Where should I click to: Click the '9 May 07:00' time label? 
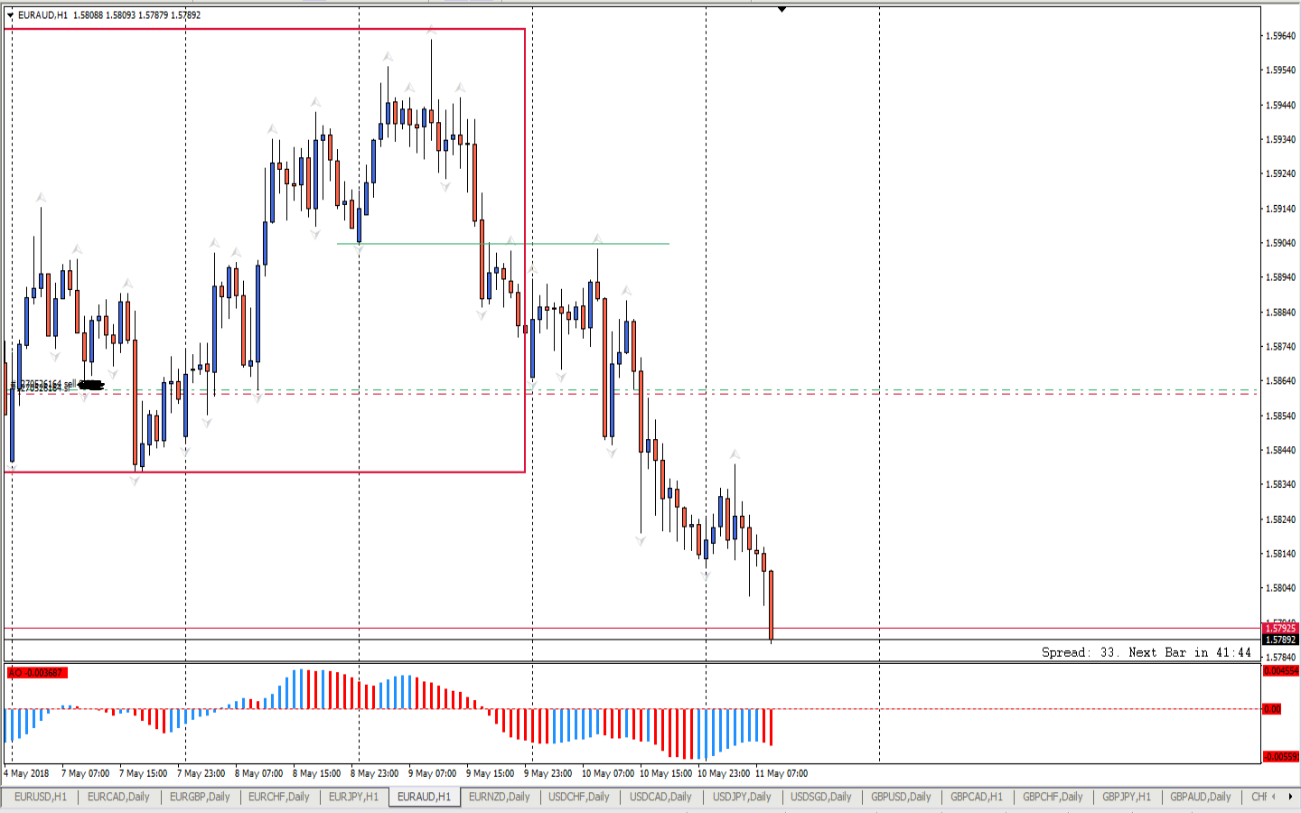tap(432, 773)
